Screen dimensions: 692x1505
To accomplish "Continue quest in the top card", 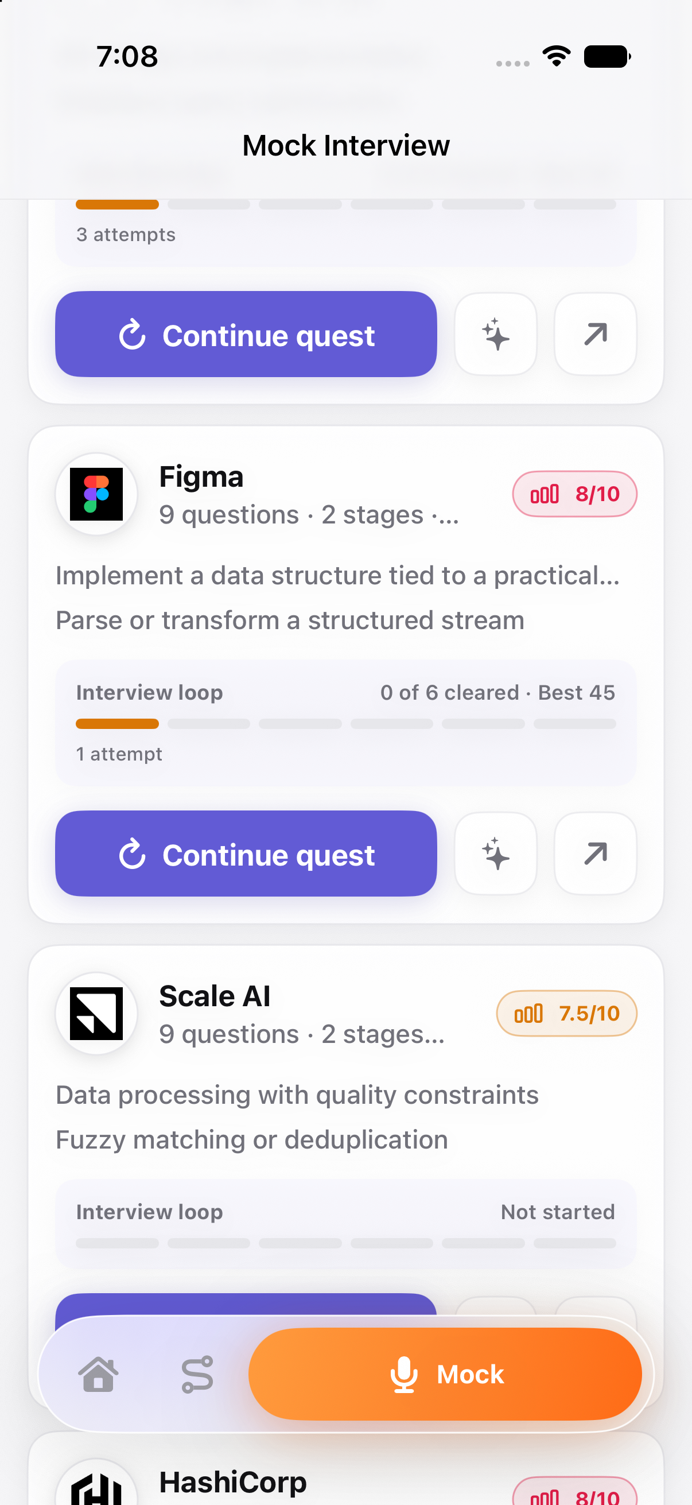I will (246, 334).
